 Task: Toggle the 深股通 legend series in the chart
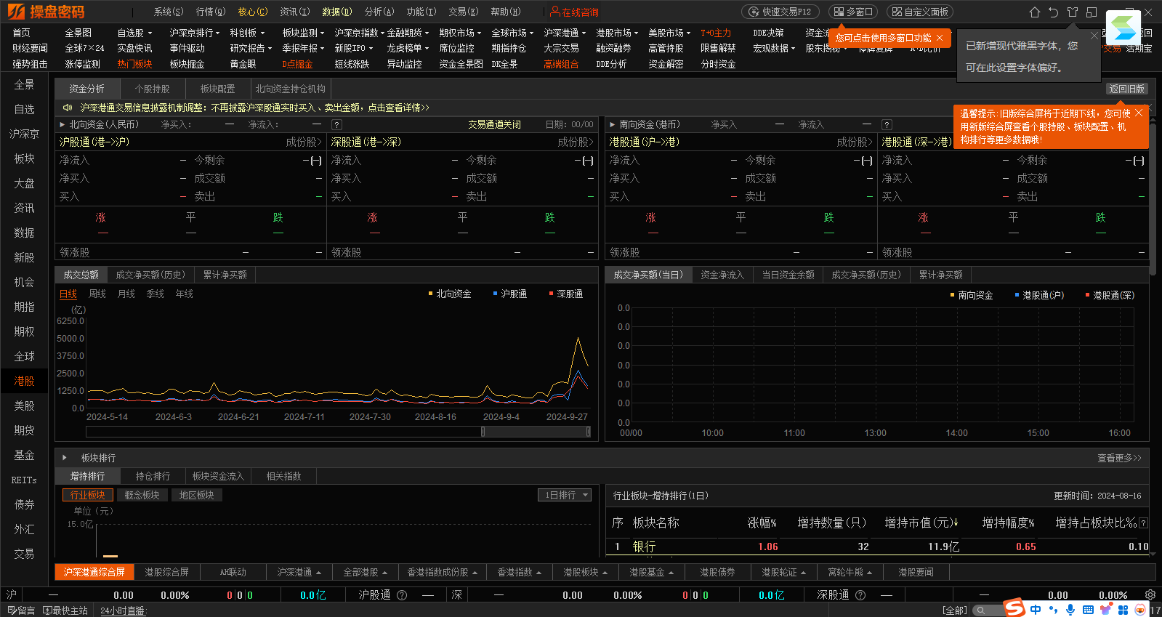pyautogui.click(x=566, y=294)
